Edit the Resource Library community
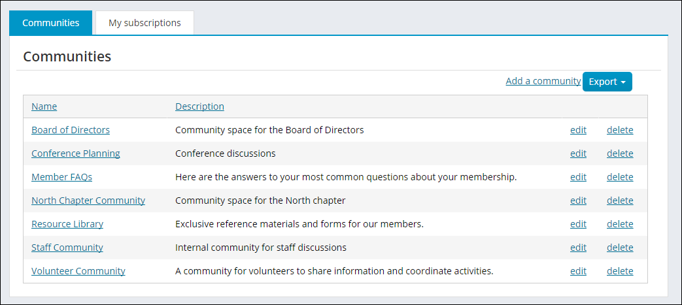Viewport: 682px width, 305px height. 578,224
